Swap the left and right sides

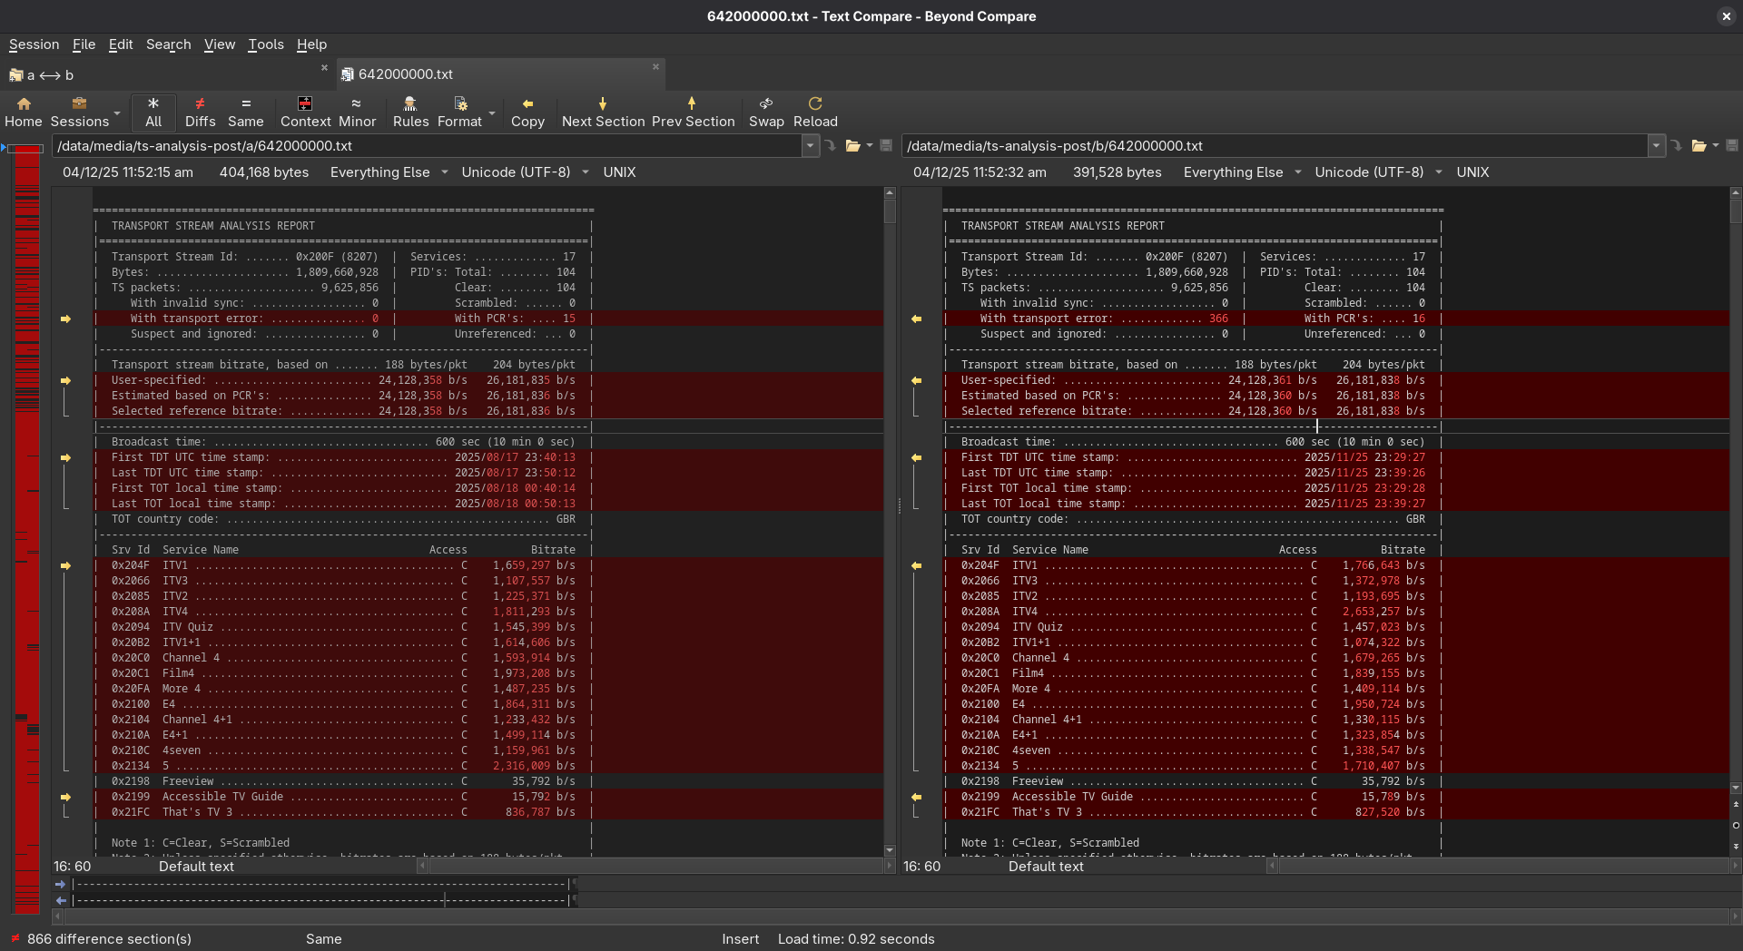(766, 112)
